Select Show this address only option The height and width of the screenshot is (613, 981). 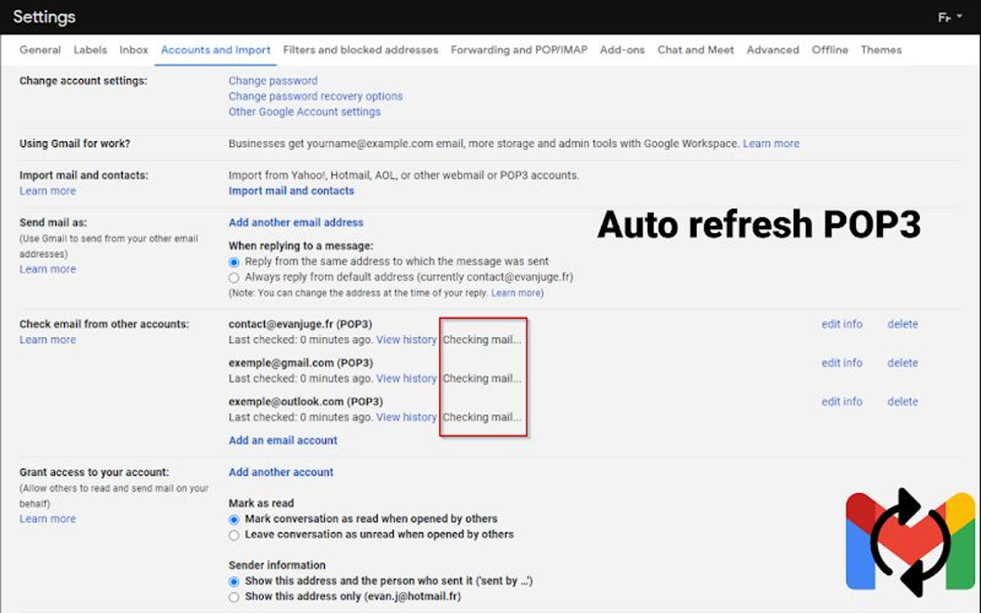pos(234,597)
